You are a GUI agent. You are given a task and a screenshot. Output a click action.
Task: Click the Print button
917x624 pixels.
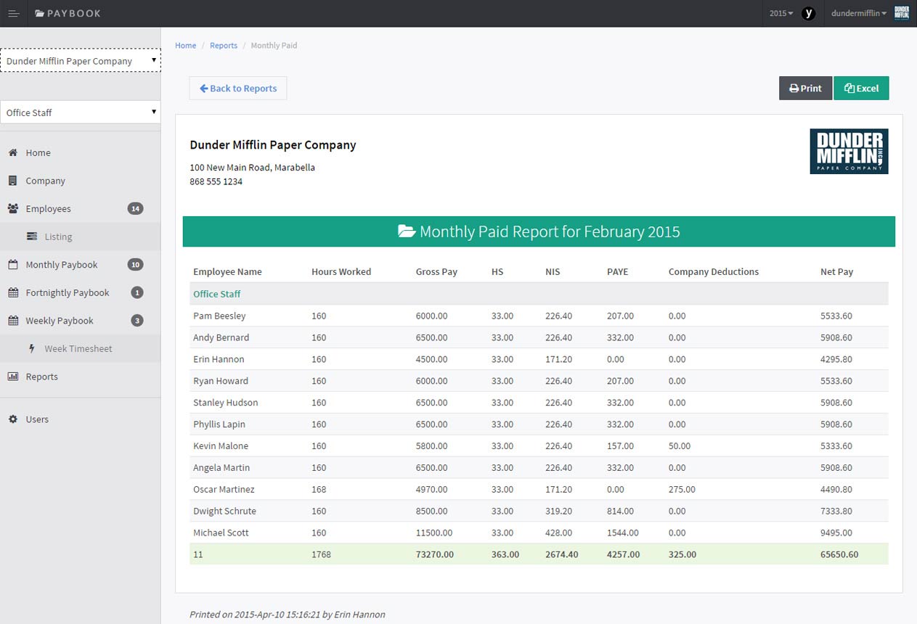pos(806,88)
